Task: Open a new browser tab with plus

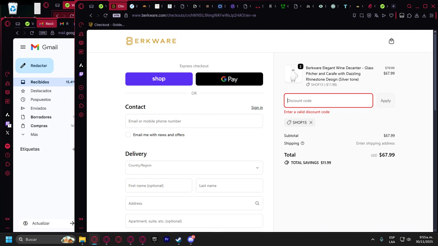Action: [x=393, y=6]
